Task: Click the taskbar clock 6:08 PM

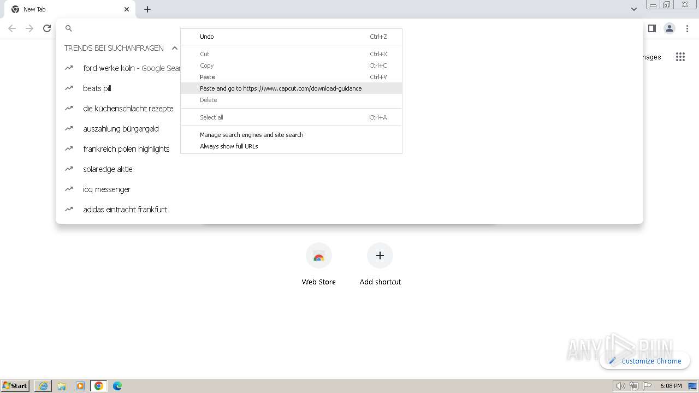Action: [671, 386]
